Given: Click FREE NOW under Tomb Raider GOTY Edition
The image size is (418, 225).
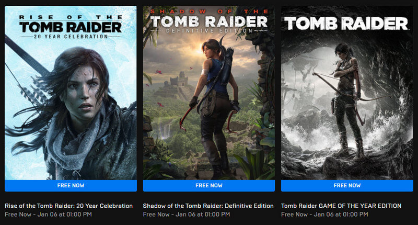Looking at the screenshot, I should 347,186.
